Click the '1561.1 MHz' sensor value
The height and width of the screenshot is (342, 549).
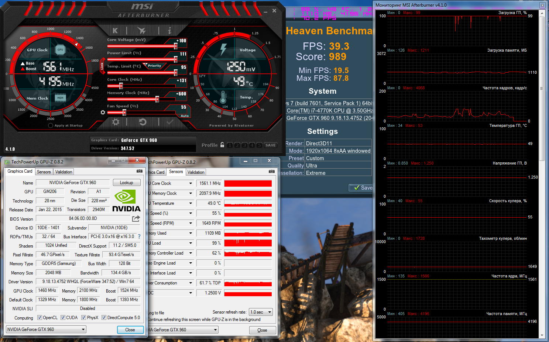click(x=210, y=183)
